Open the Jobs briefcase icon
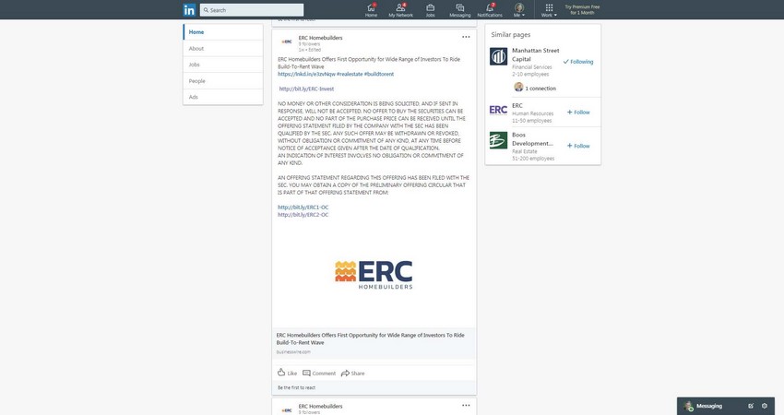 430,10
